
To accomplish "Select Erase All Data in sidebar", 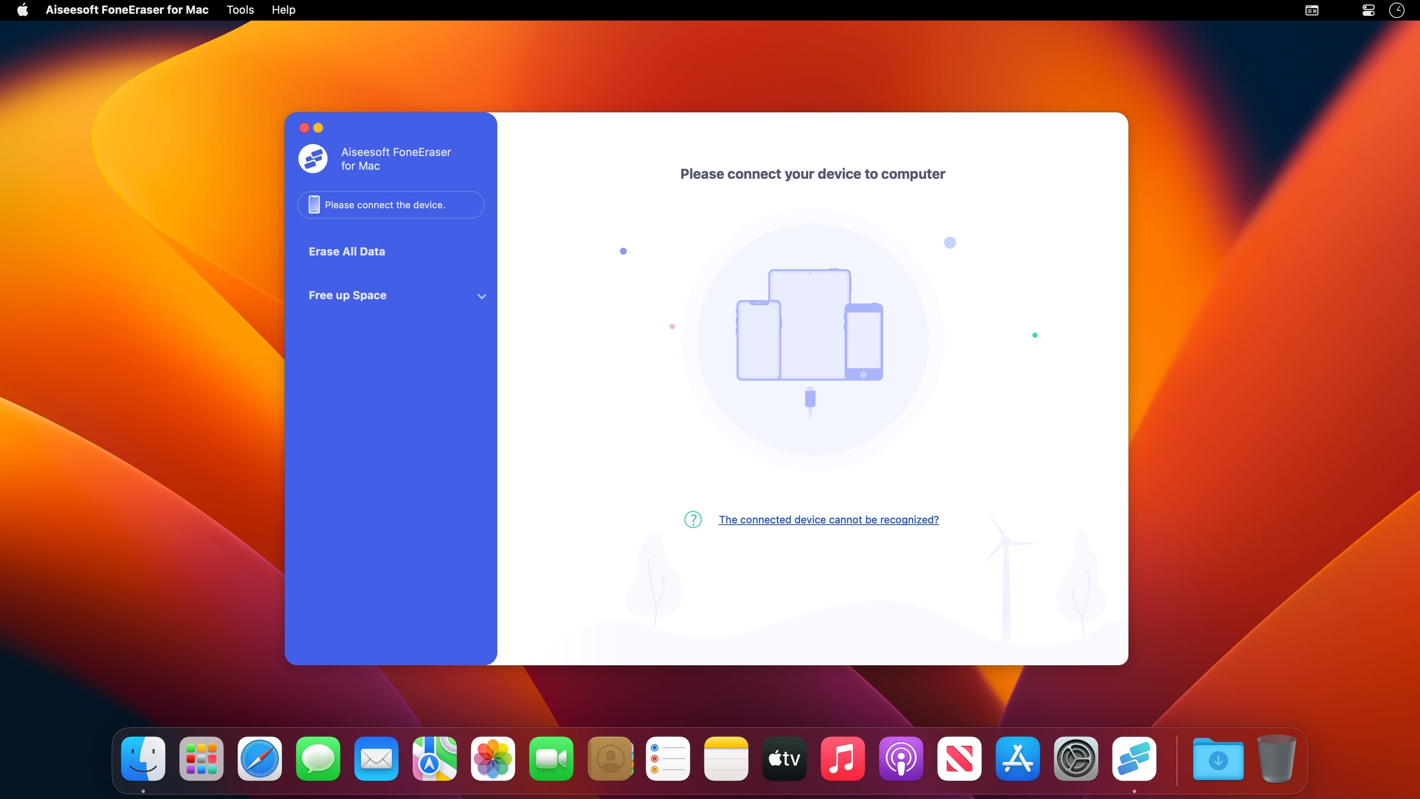I will [x=347, y=251].
